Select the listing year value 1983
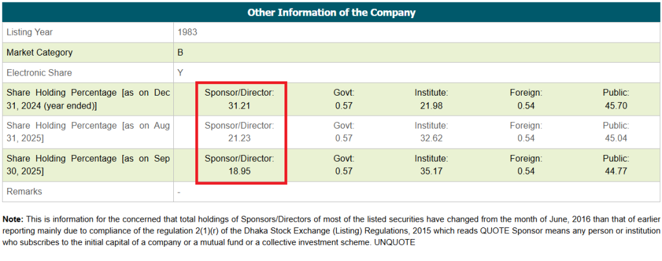 pyautogui.click(x=187, y=32)
